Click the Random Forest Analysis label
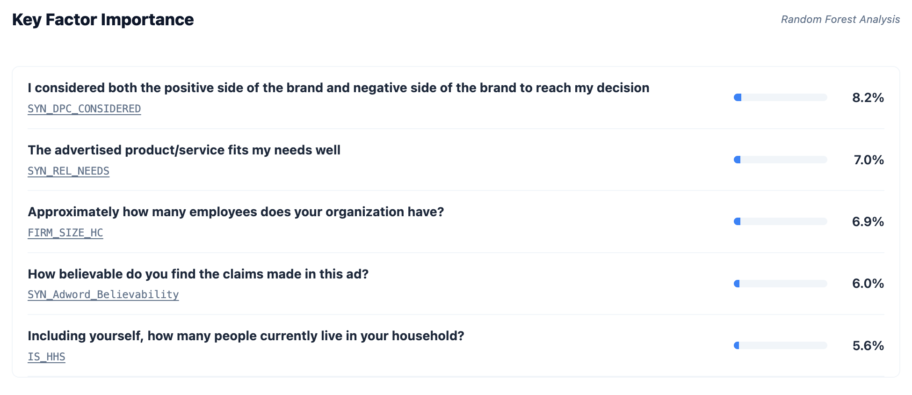 click(x=840, y=19)
